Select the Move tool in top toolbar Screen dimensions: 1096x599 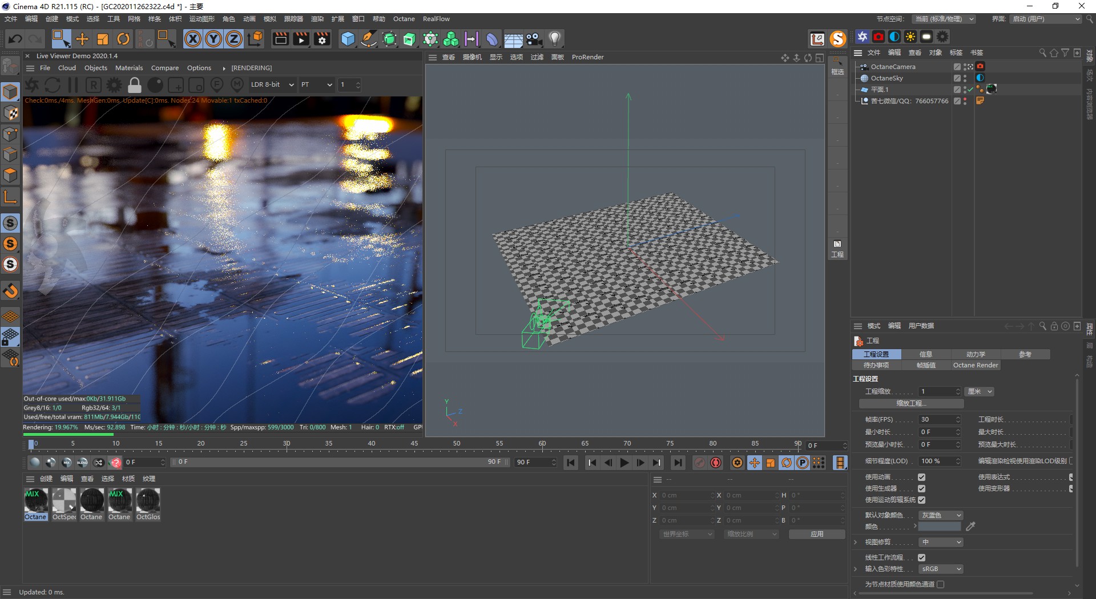click(82, 39)
